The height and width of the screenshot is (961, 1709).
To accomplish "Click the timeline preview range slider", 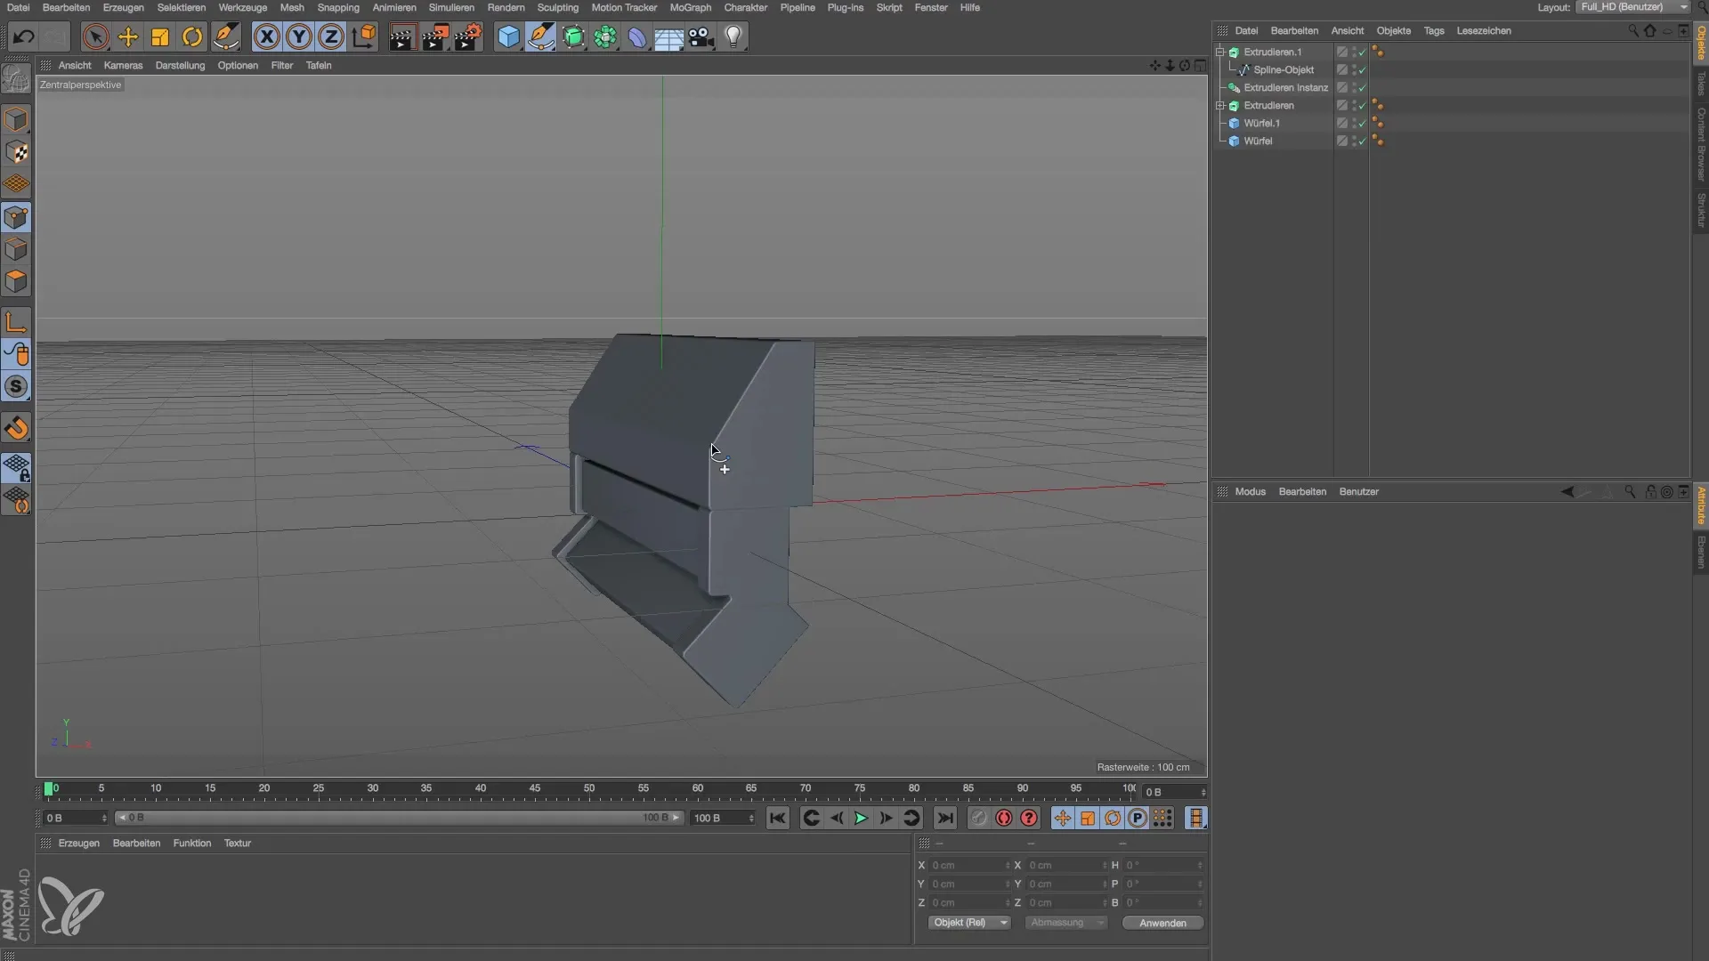I will coord(400,818).
